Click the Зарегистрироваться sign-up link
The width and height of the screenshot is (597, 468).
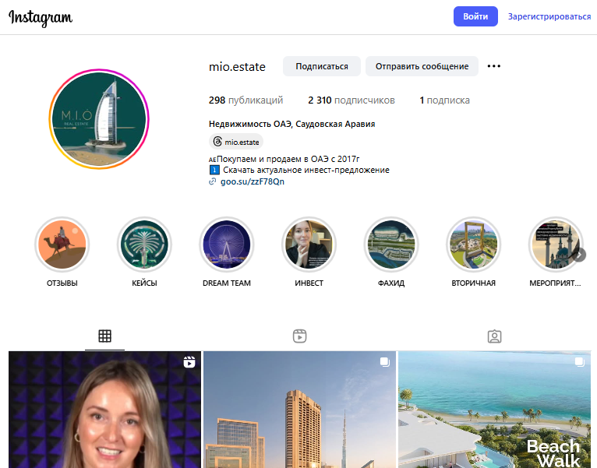549,16
